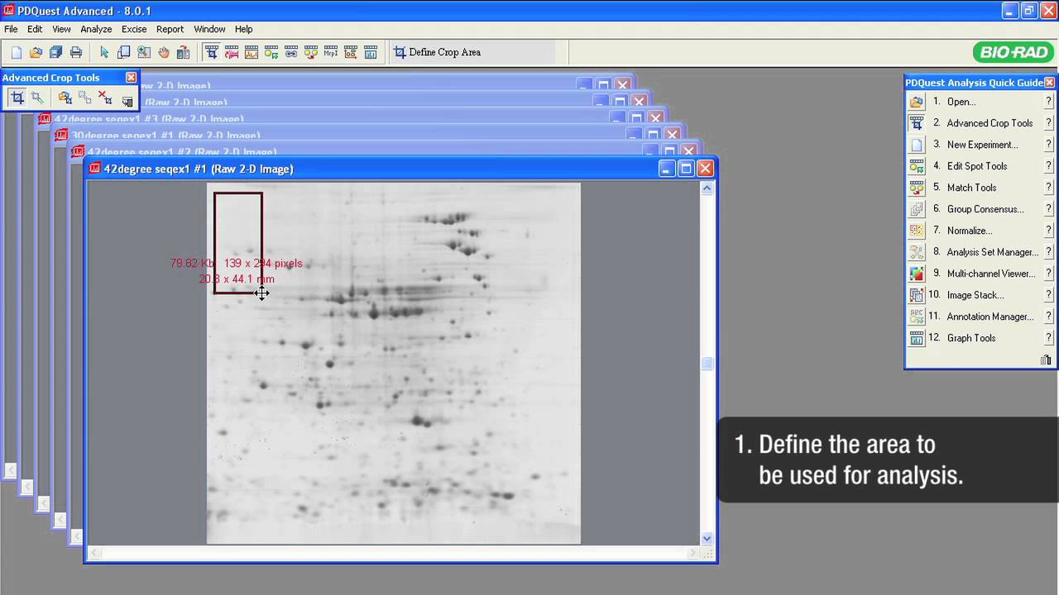Click the Image Stack icon in Quick Guide
Image resolution: width=1059 pixels, height=595 pixels.
tap(917, 295)
